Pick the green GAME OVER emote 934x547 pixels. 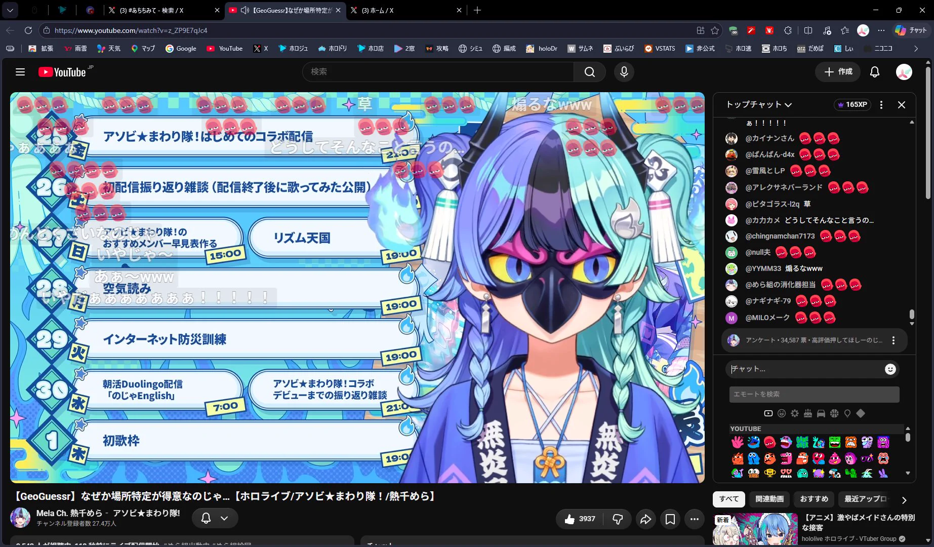[802, 442]
